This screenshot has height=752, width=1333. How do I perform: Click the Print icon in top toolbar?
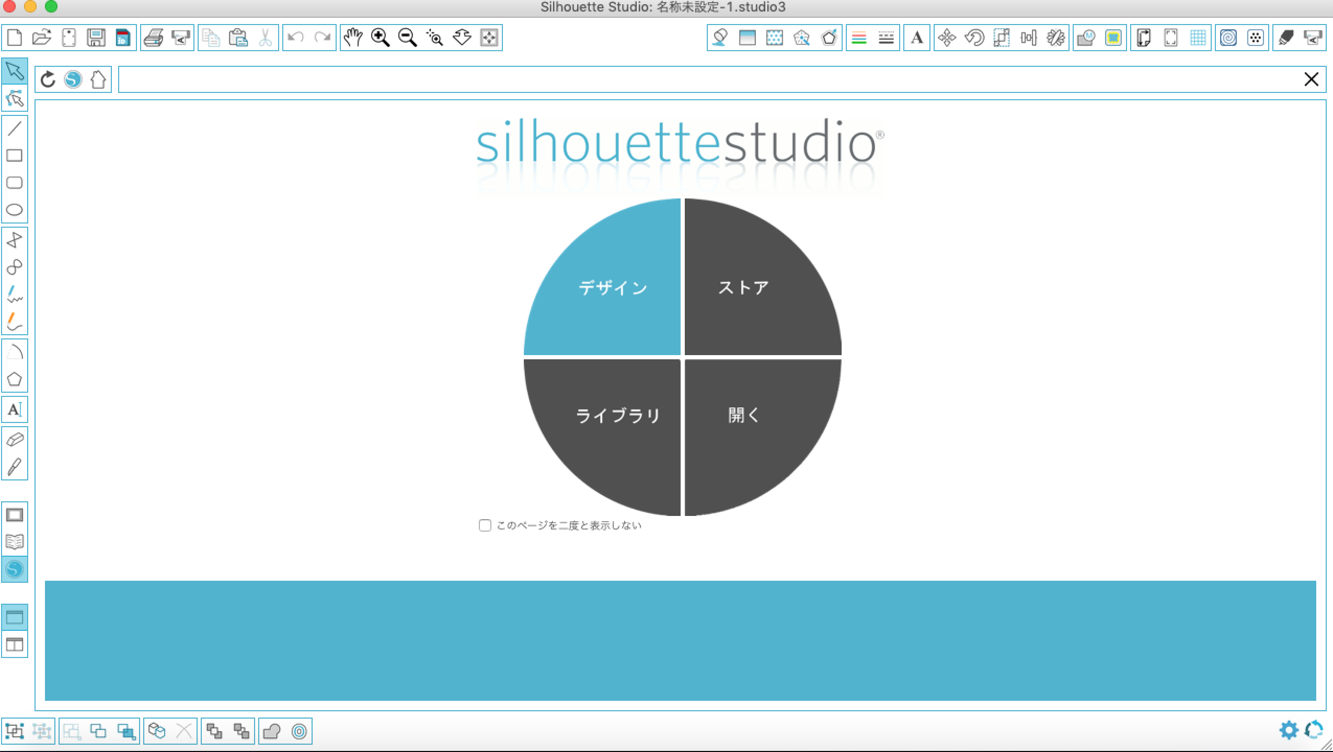pyautogui.click(x=153, y=38)
